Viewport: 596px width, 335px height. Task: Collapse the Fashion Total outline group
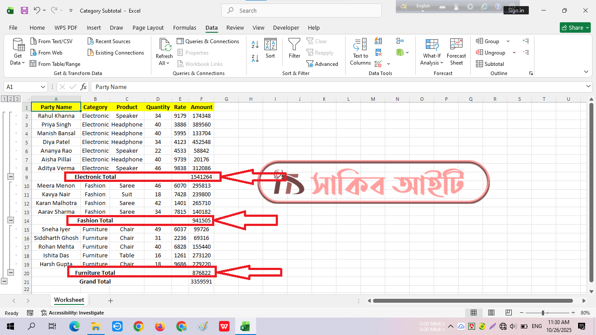tap(11, 220)
